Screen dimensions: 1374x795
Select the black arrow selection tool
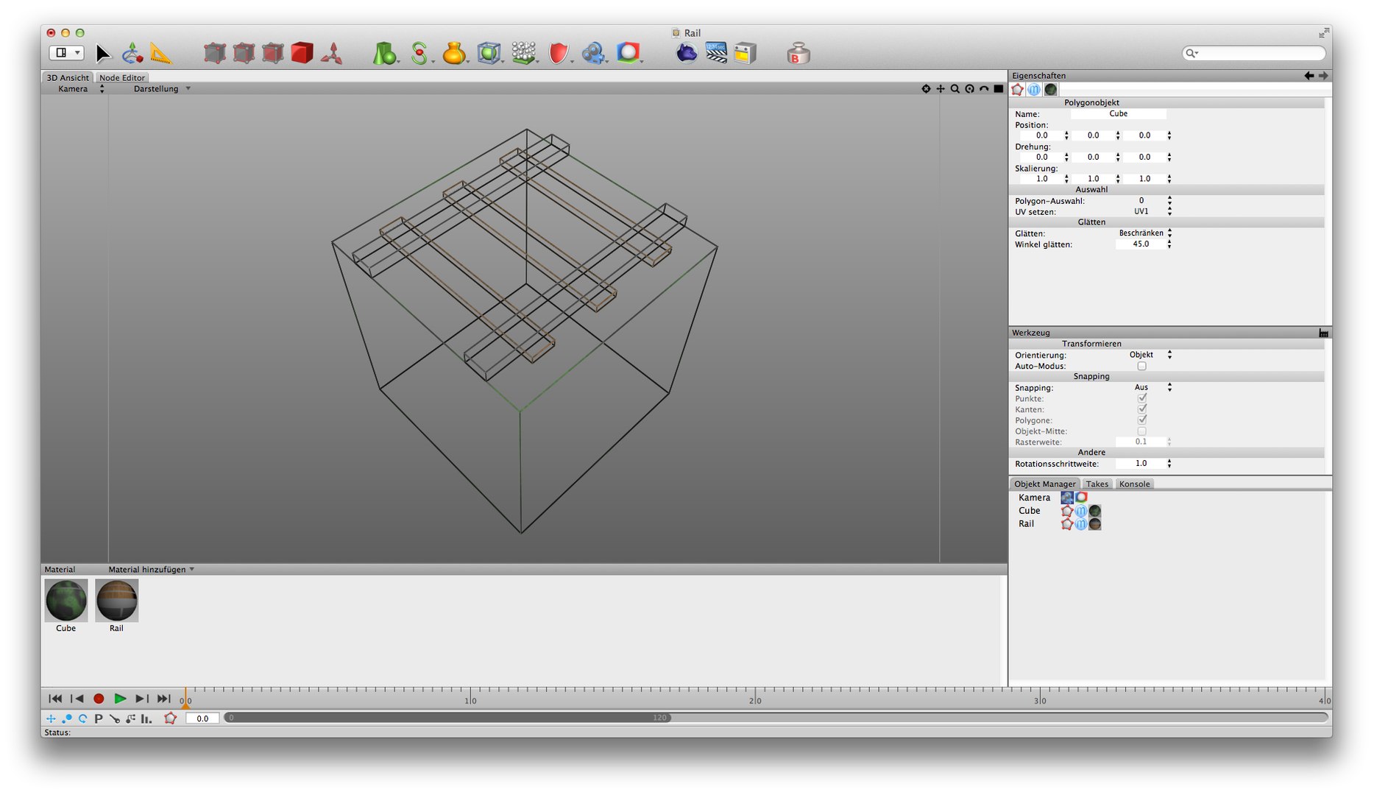click(x=103, y=53)
